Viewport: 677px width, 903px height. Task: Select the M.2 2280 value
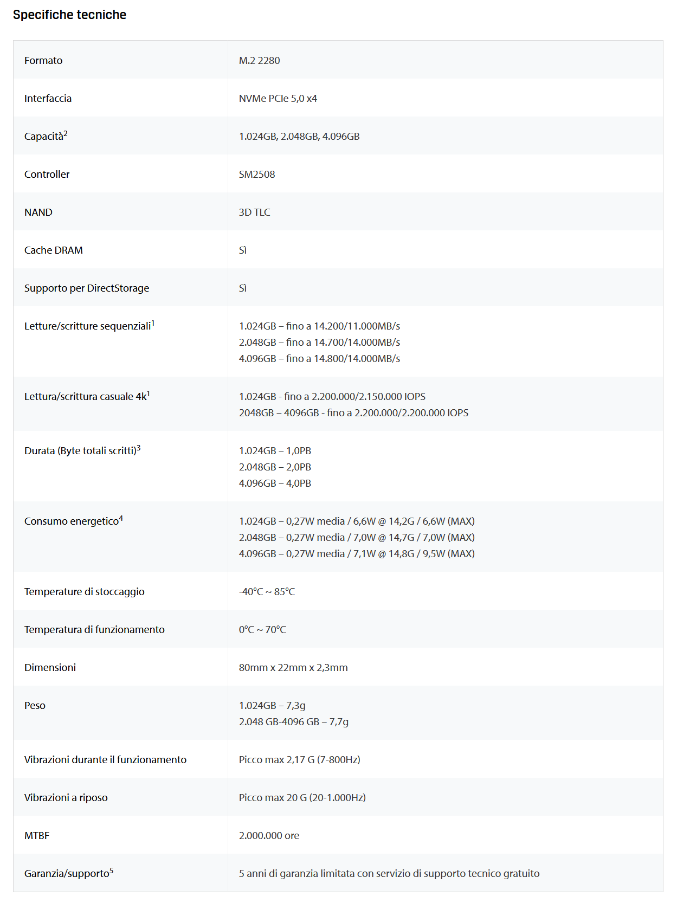tap(259, 61)
